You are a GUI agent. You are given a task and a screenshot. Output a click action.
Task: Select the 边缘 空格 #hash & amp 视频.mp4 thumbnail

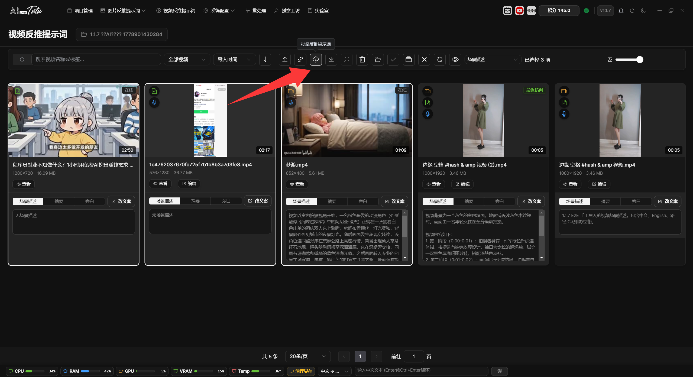[x=620, y=120]
